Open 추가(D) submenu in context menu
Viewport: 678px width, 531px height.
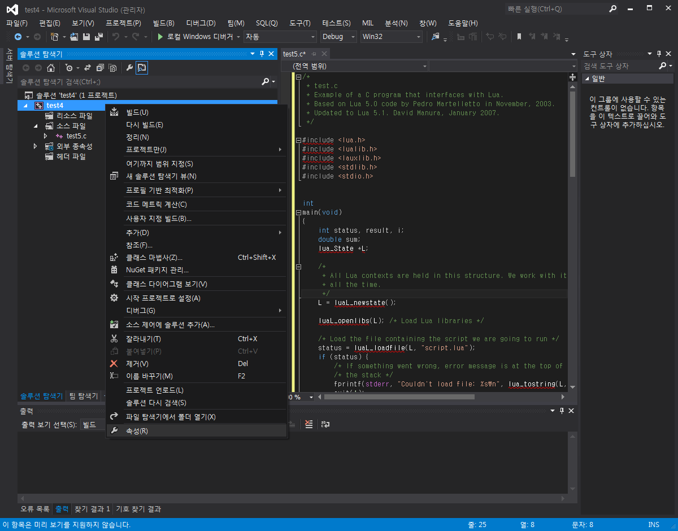(x=197, y=232)
